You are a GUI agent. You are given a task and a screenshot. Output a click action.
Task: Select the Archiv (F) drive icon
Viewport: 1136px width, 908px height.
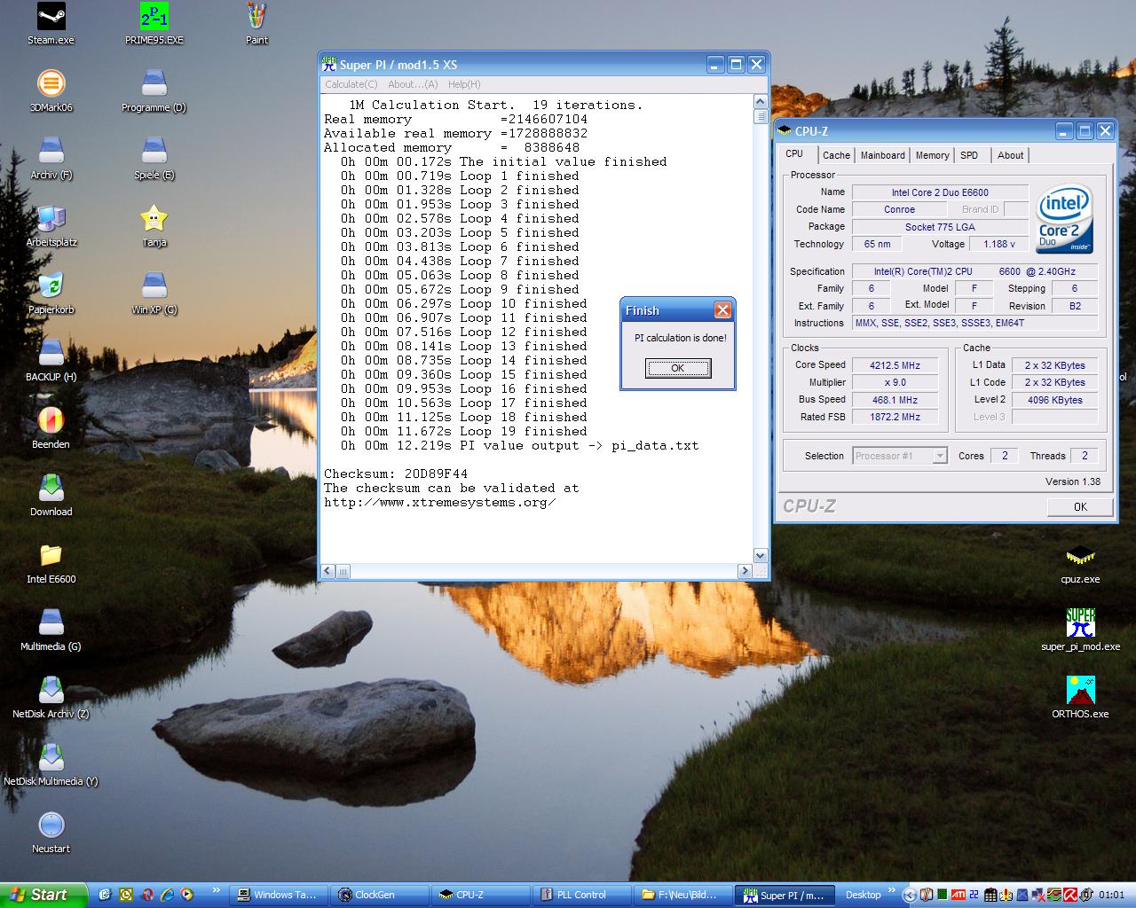pyautogui.click(x=51, y=159)
